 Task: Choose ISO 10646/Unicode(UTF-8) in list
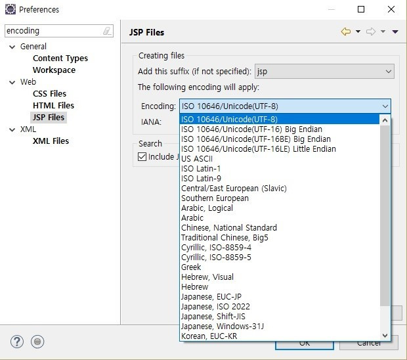point(280,119)
